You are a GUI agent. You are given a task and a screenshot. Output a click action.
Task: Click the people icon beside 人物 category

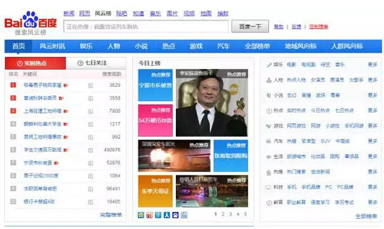269,81
